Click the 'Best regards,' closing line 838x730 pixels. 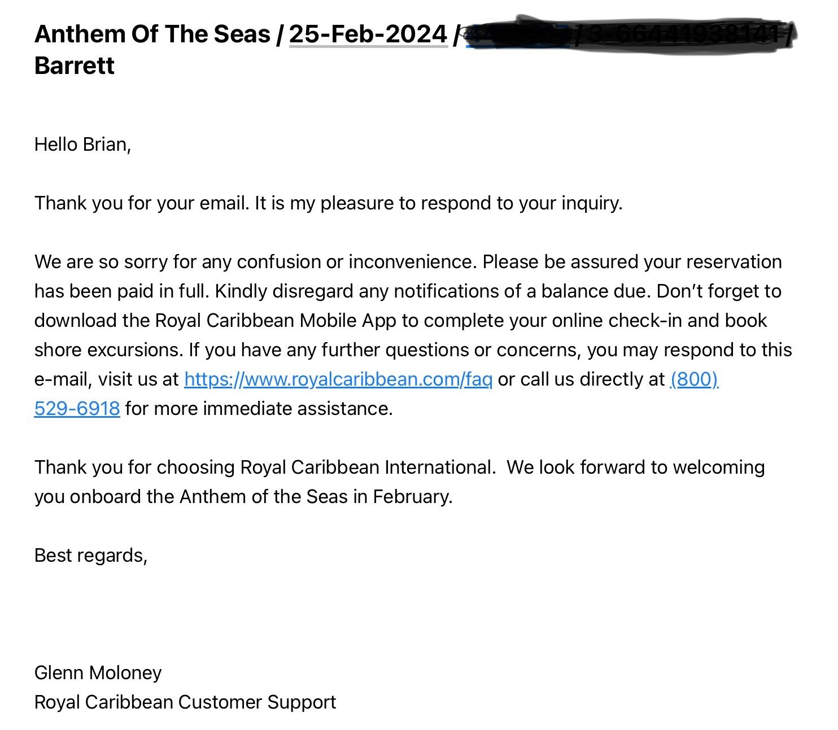click(91, 556)
